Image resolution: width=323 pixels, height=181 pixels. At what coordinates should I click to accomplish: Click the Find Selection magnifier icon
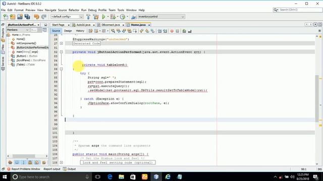click(x=113, y=31)
